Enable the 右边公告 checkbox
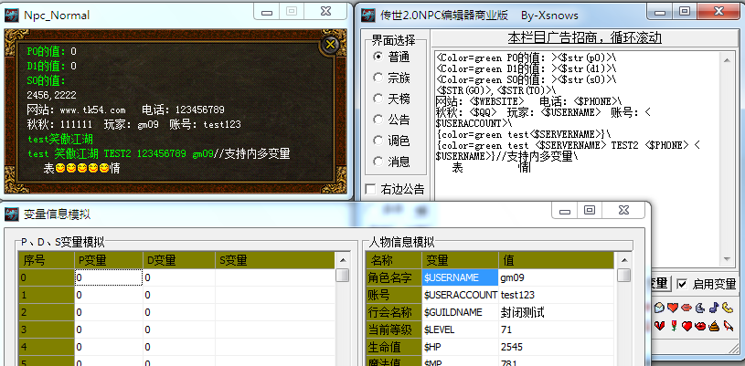The height and width of the screenshot is (366, 745). coord(370,189)
